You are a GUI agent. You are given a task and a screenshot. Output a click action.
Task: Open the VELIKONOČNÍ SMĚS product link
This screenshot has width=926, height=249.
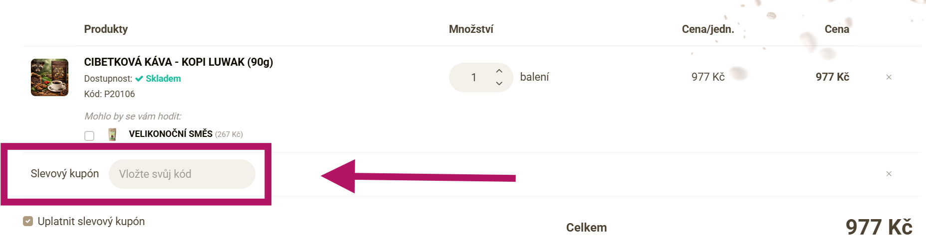pyautogui.click(x=171, y=133)
